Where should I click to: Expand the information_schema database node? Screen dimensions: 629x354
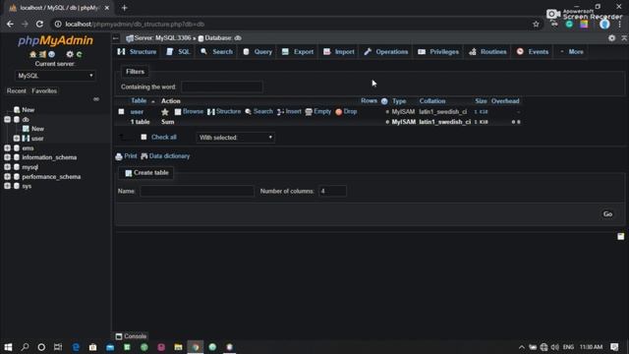[x=7, y=157]
